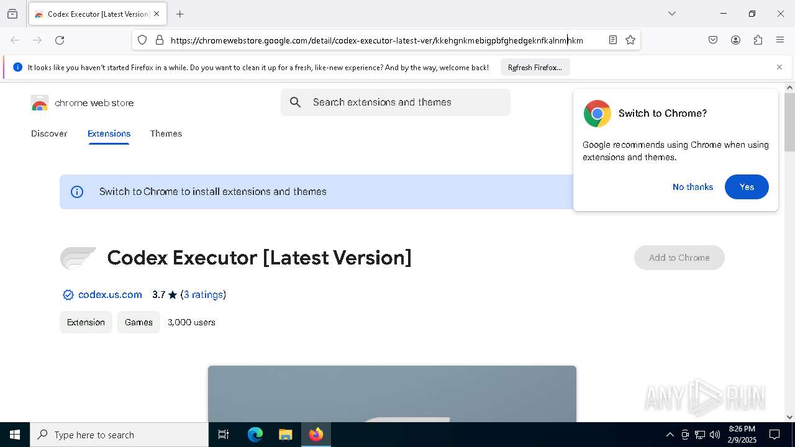This screenshot has height=447, width=795.
Task: Open volume control in tray
Action: (715, 435)
